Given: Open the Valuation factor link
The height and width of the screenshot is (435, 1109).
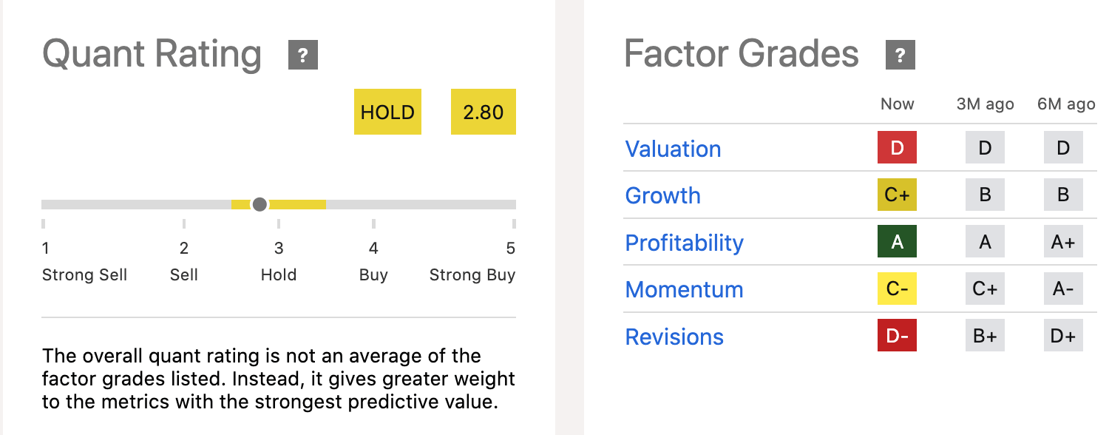Looking at the screenshot, I should (673, 149).
